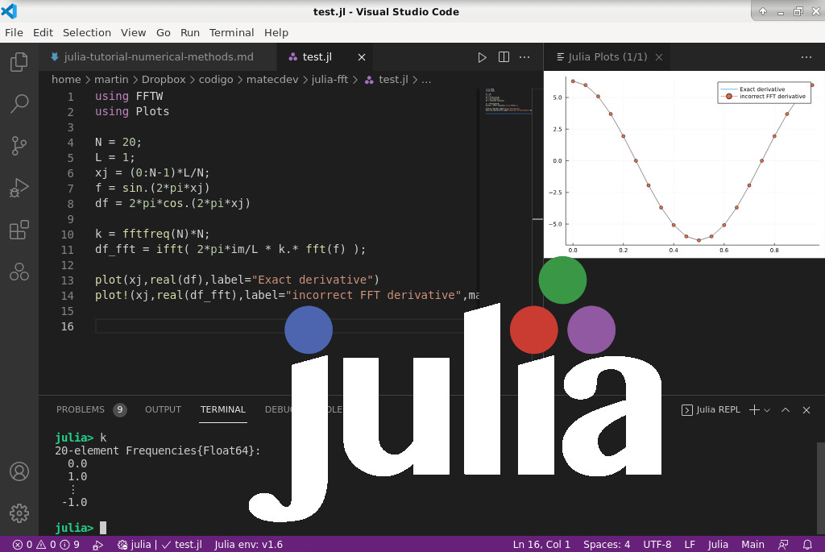825x552 pixels.
Task: Open Run and Debug view
Action: coord(19,189)
